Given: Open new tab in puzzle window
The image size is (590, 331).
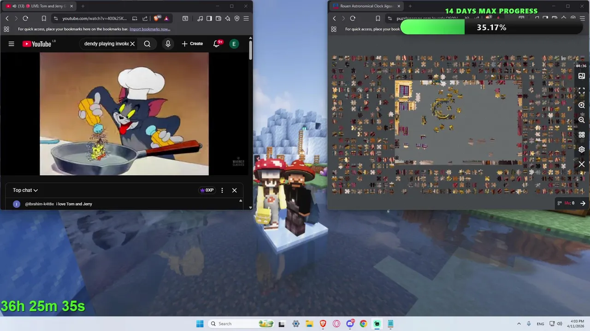Looking at the screenshot, I should tap(410, 6).
